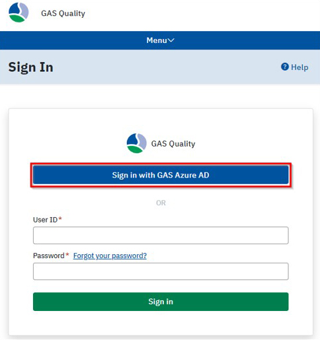Open the Menu navigation bar
The image size is (320, 340).
[160, 40]
